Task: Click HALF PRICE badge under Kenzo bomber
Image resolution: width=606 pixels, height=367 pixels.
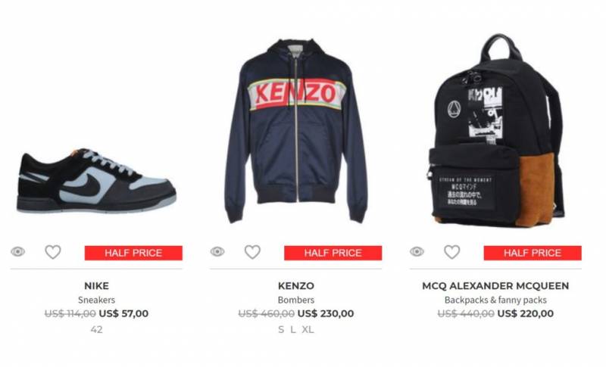Action: (333, 253)
